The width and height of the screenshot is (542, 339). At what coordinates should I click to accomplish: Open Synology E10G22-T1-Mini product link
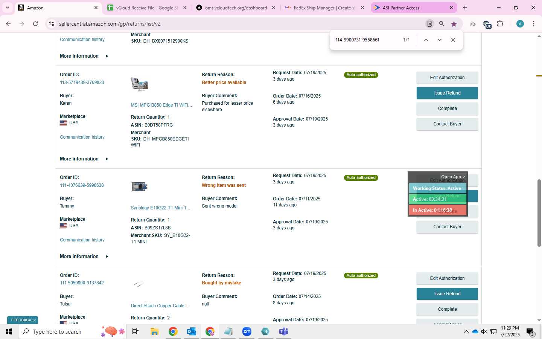click(161, 208)
